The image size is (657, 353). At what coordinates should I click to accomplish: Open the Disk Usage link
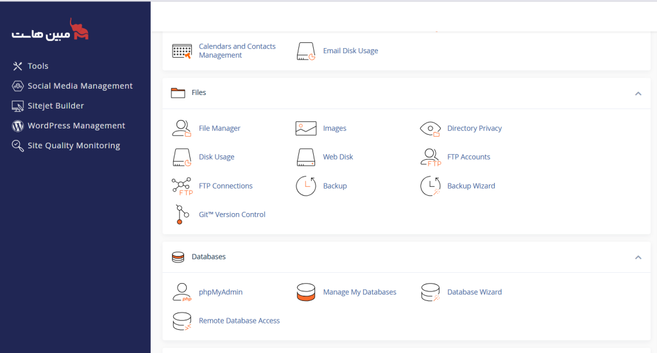click(217, 157)
